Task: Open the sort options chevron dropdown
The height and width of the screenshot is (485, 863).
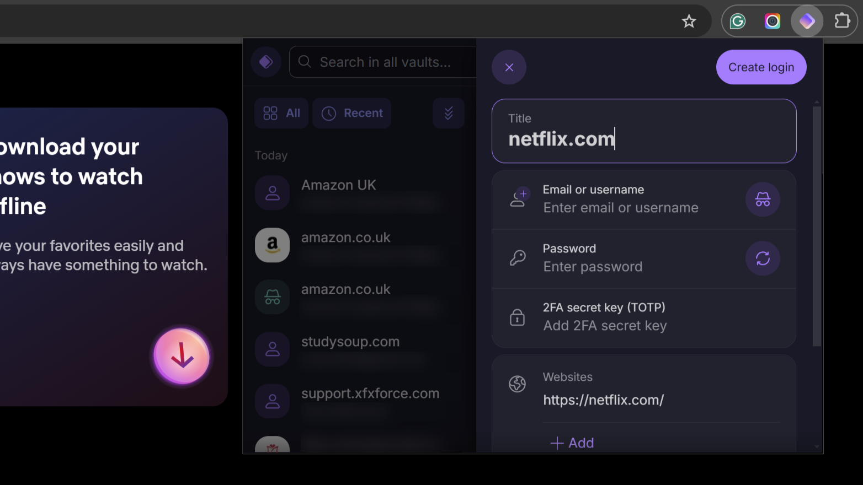Action: click(448, 113)
